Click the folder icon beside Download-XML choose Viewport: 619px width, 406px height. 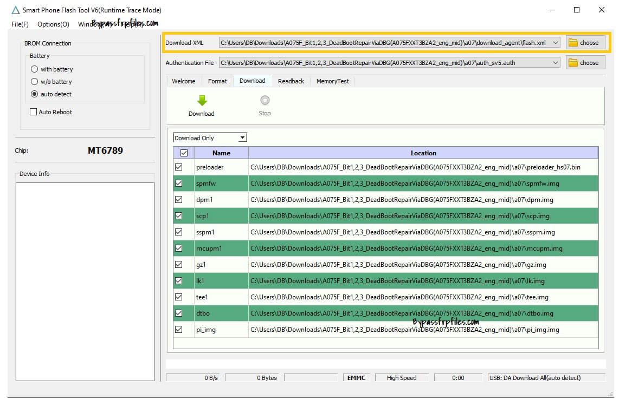573,43
